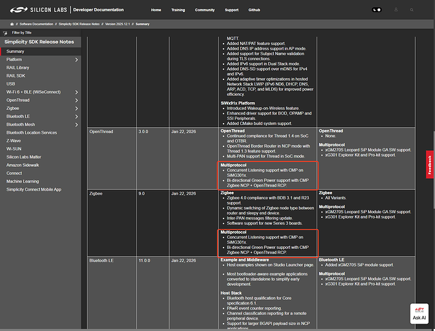Open Simplicity Connect Mobile App in the sidebar
The width and height of the screenshot is (435, 331).
click(34, 189)
